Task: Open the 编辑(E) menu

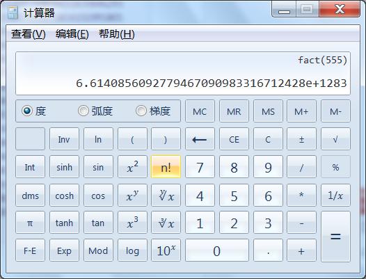Action: [x=72, y=34]
